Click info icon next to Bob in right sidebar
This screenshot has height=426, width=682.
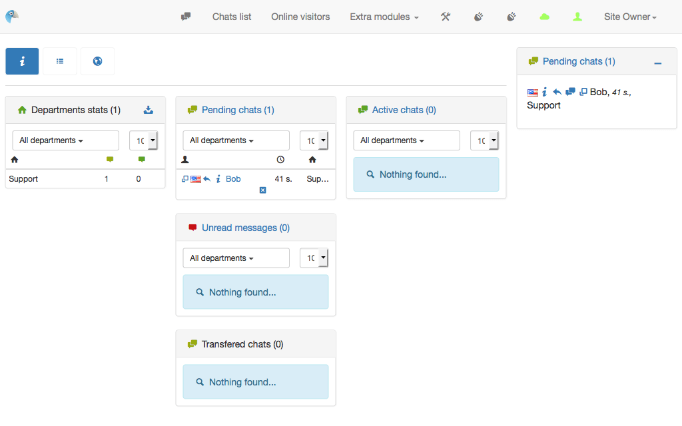click(x=544, y=92)
